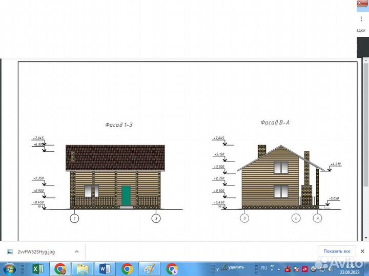Expand hidden system tray icons arrow

click(277, 269)
